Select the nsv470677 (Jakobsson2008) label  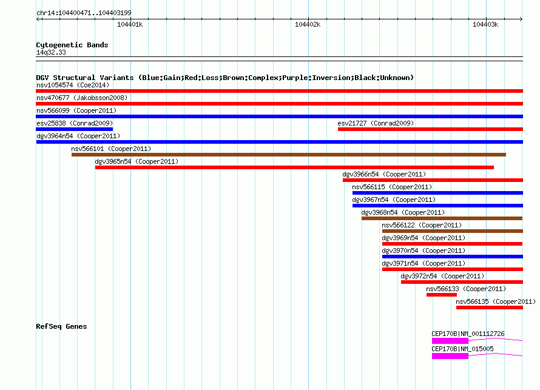82,98
